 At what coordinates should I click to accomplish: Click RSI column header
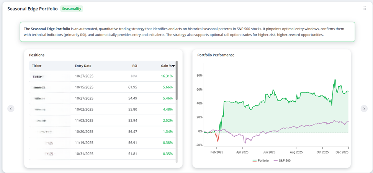(x=135, y=66)
